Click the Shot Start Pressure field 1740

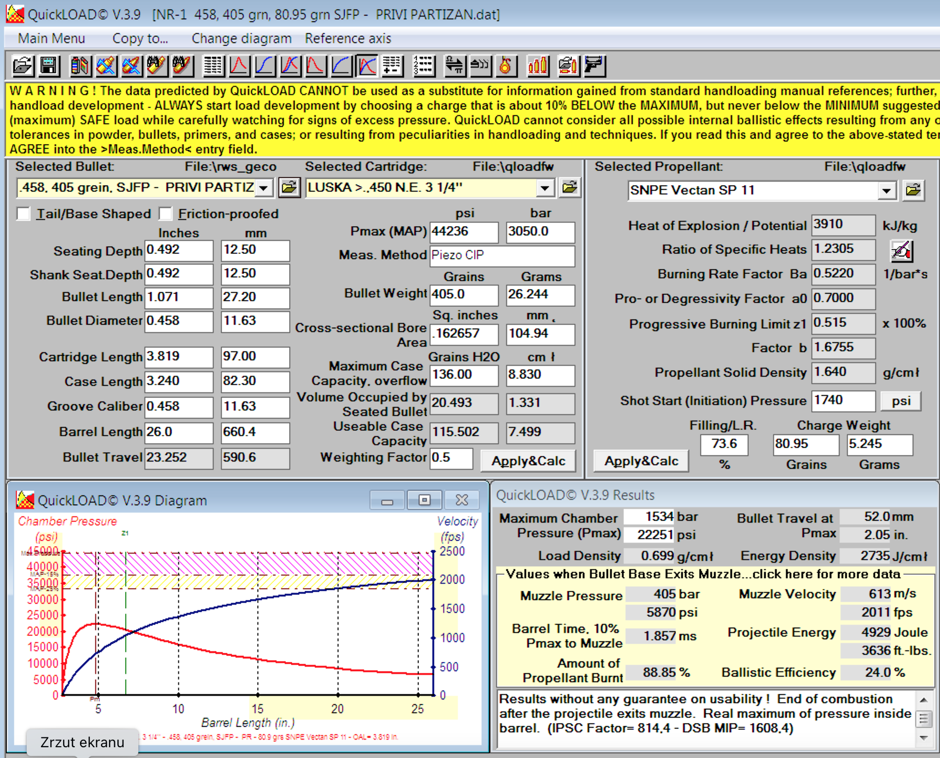pyautogui.click(x=844, y=401)
